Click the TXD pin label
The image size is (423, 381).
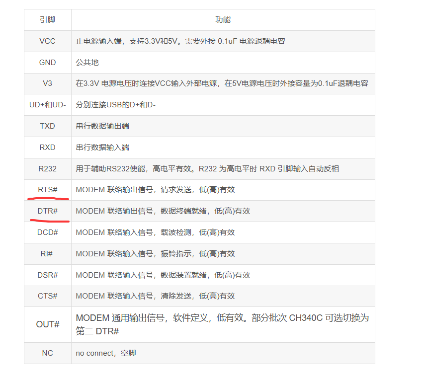coord(48,126)
